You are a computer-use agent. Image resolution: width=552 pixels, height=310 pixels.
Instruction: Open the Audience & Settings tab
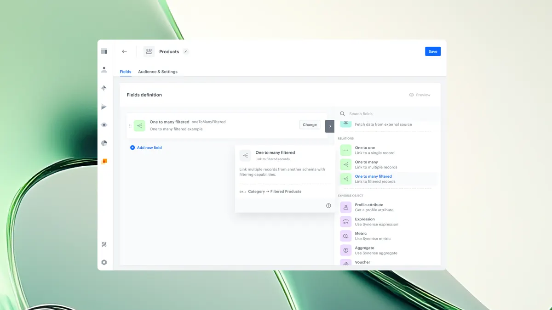coord(158,72)
